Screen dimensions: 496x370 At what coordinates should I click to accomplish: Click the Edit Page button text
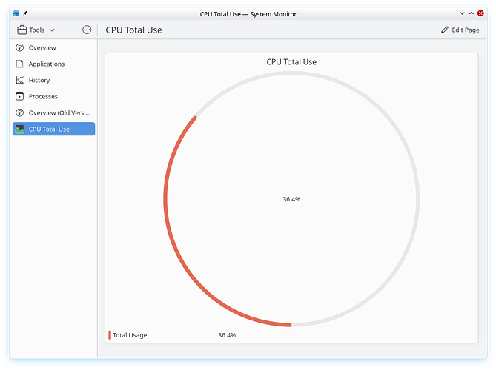pos(466,30)
